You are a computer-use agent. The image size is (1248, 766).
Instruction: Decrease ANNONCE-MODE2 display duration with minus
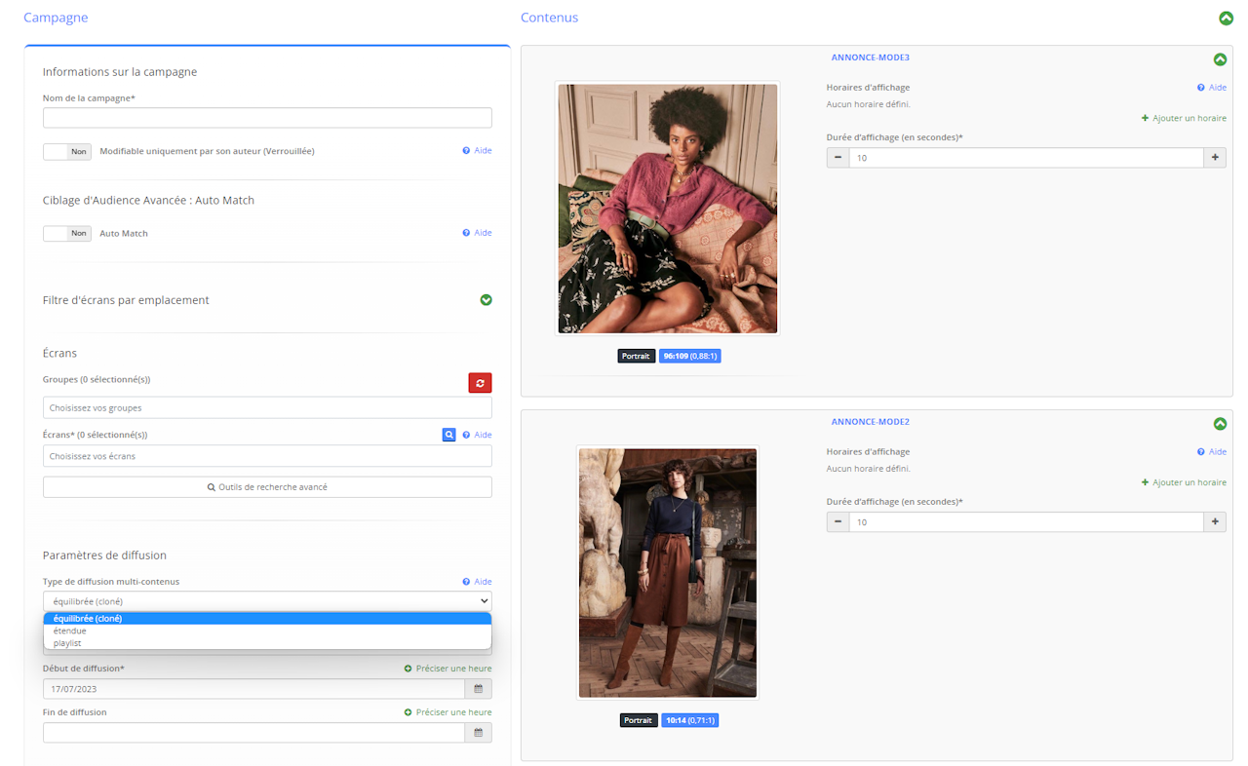point(838,522)
